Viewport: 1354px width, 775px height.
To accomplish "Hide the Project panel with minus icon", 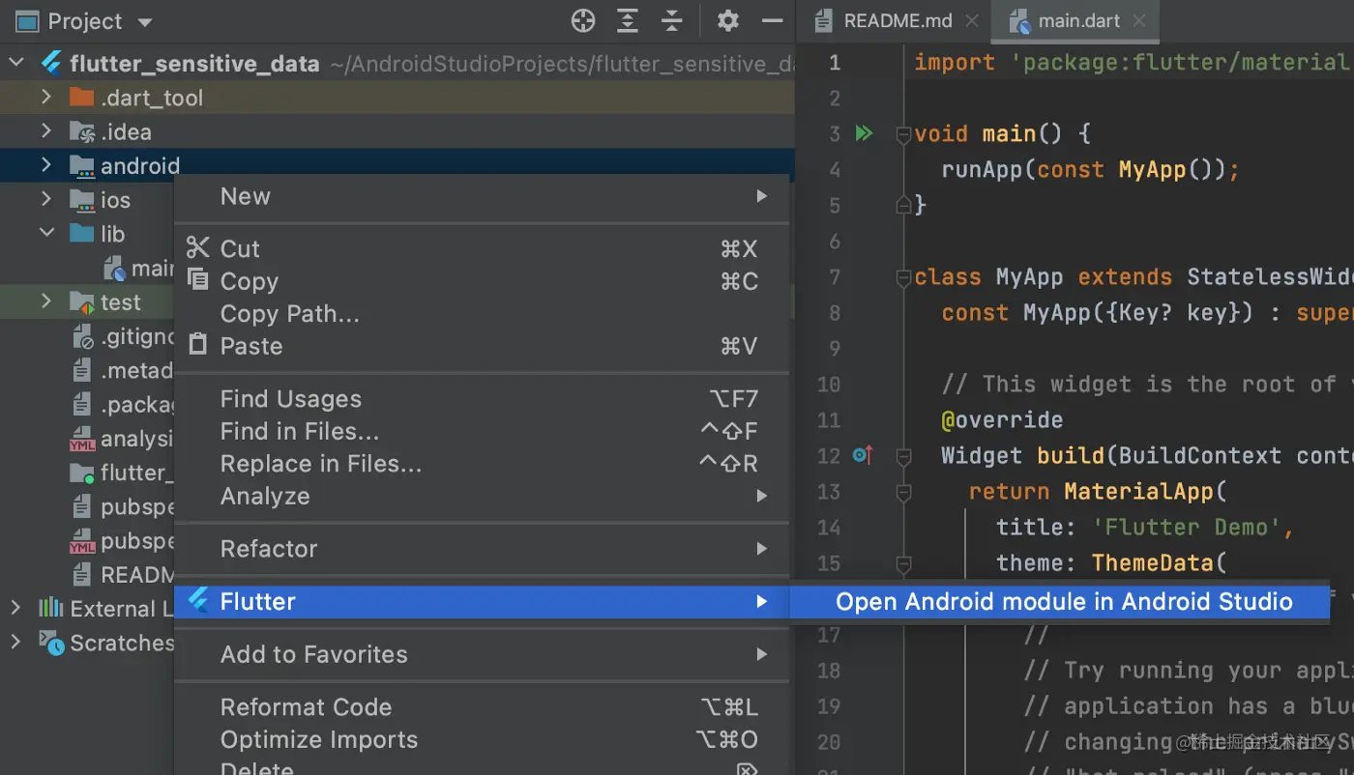I will (x=772, y=20).
